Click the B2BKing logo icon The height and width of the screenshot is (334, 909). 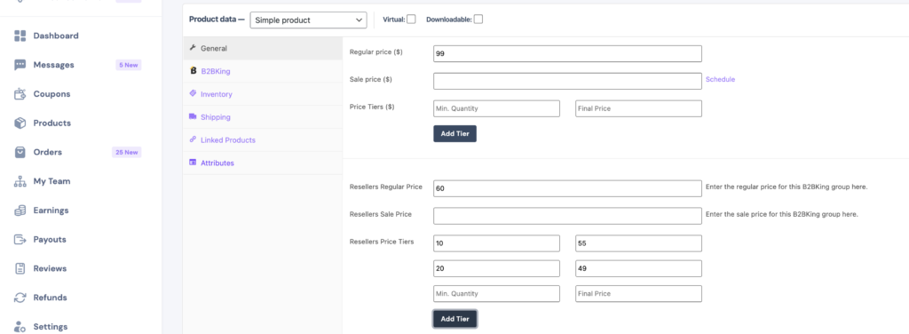193,71
